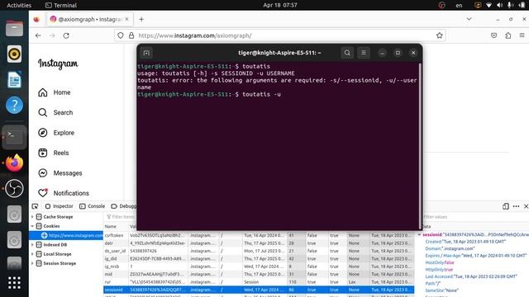Activate the devtools element picker
This screenshot has width=529, height=297.
35,206
